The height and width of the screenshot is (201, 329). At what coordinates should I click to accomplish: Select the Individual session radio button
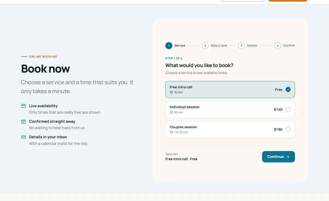point(288,110)
